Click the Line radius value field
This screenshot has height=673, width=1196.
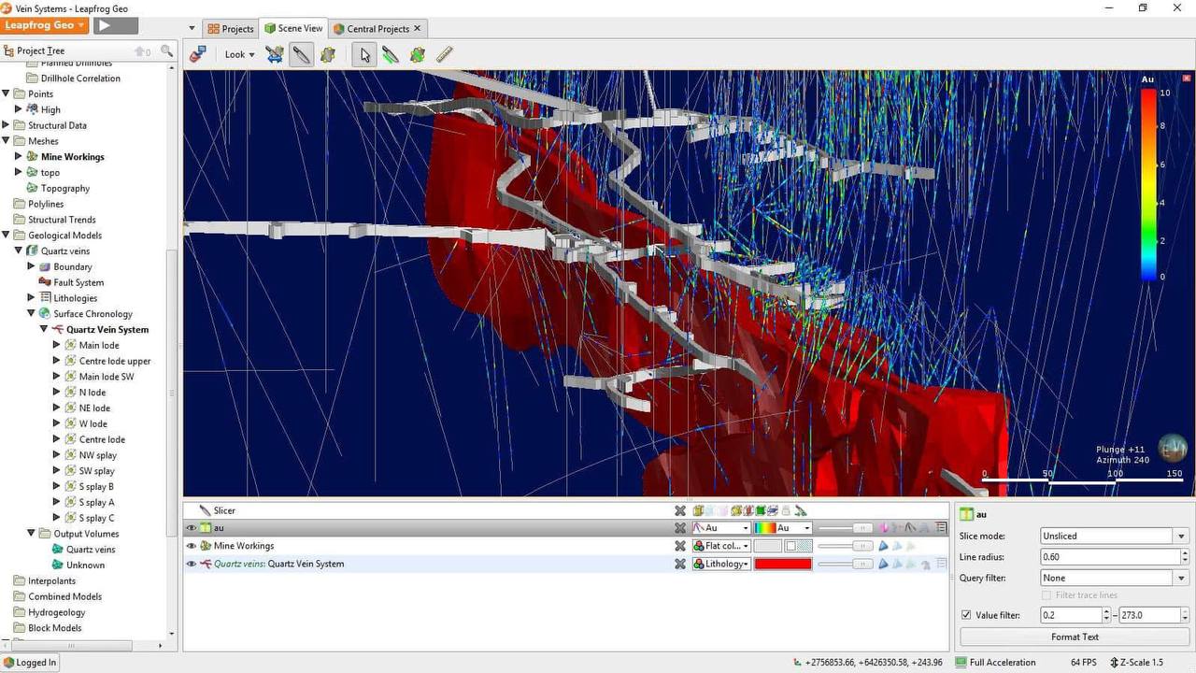click(1110, 557)
